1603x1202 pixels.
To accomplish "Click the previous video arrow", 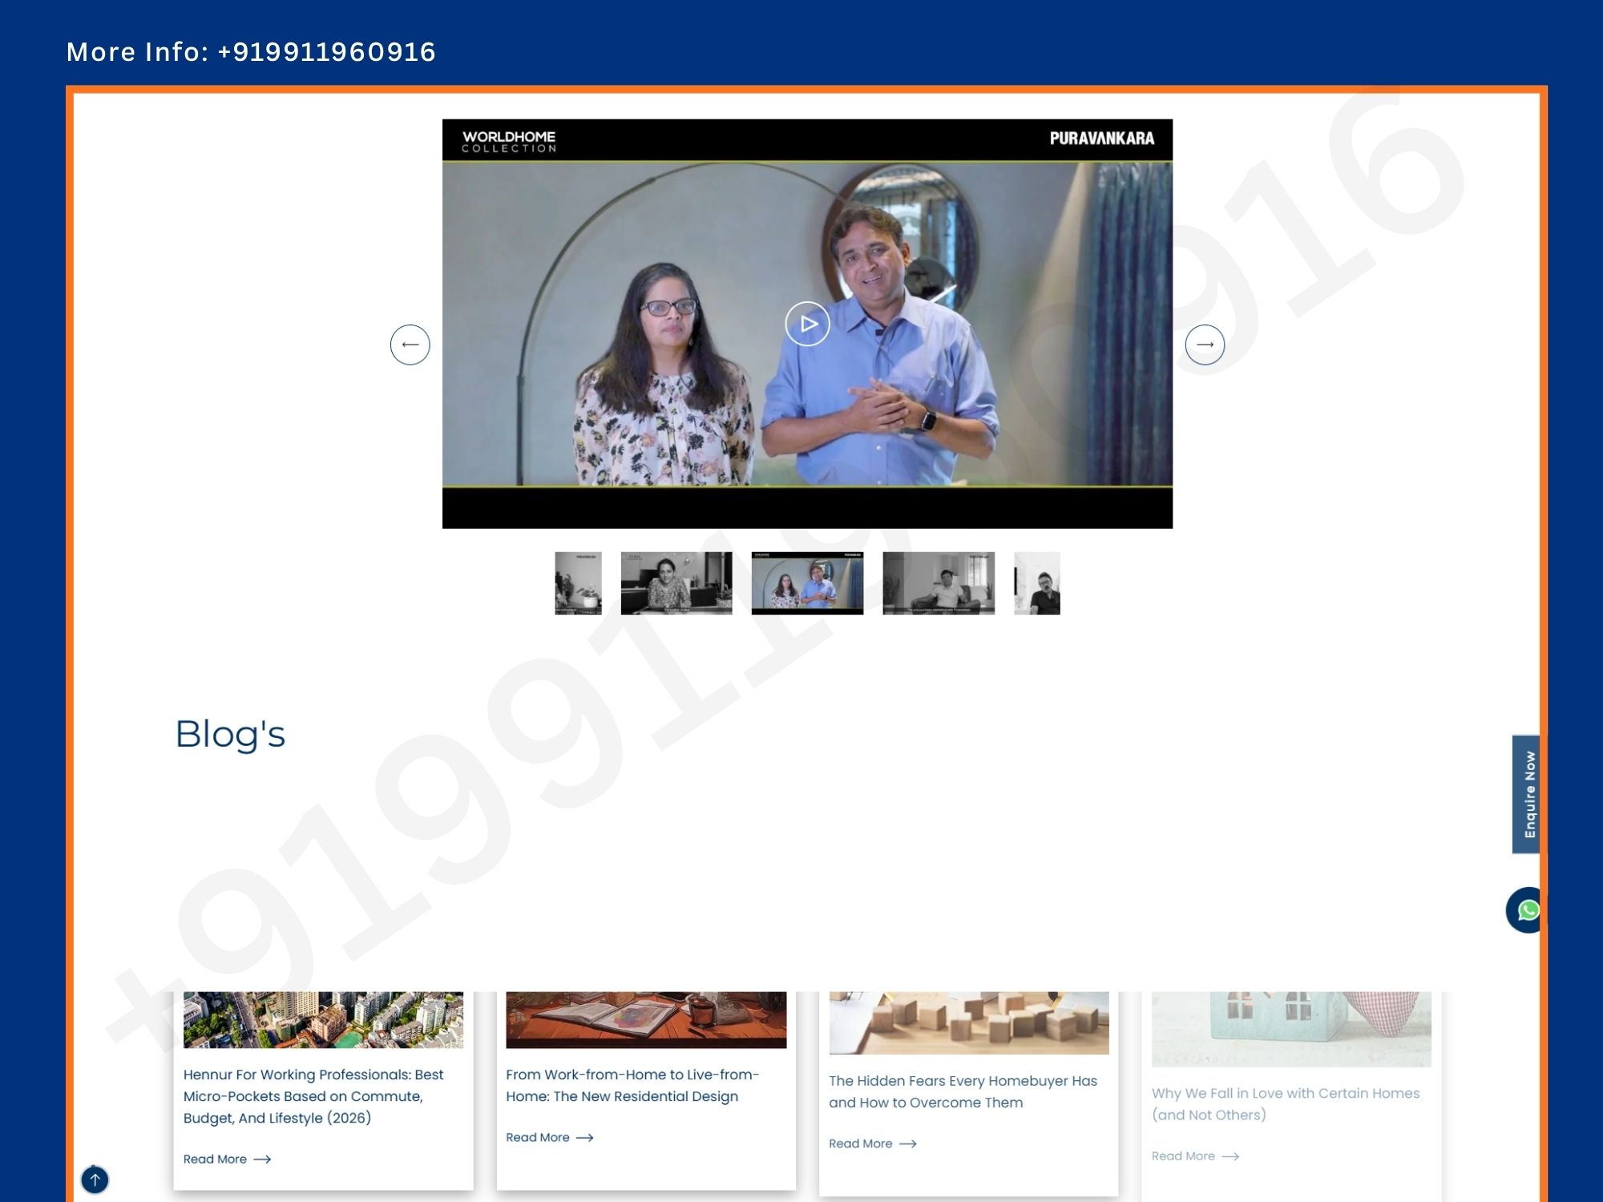I will click(410, 345).
